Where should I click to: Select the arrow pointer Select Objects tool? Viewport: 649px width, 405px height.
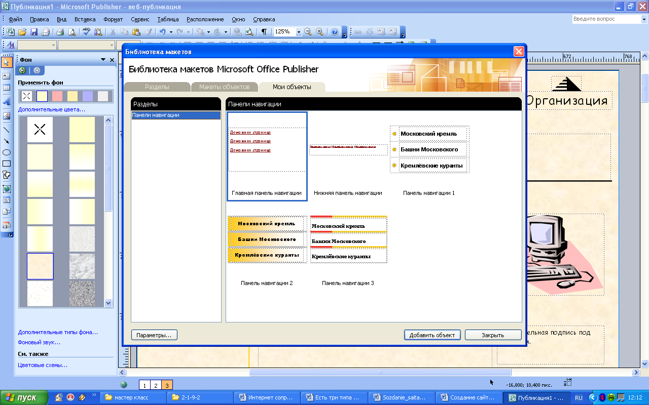click(x=7, y=62)
